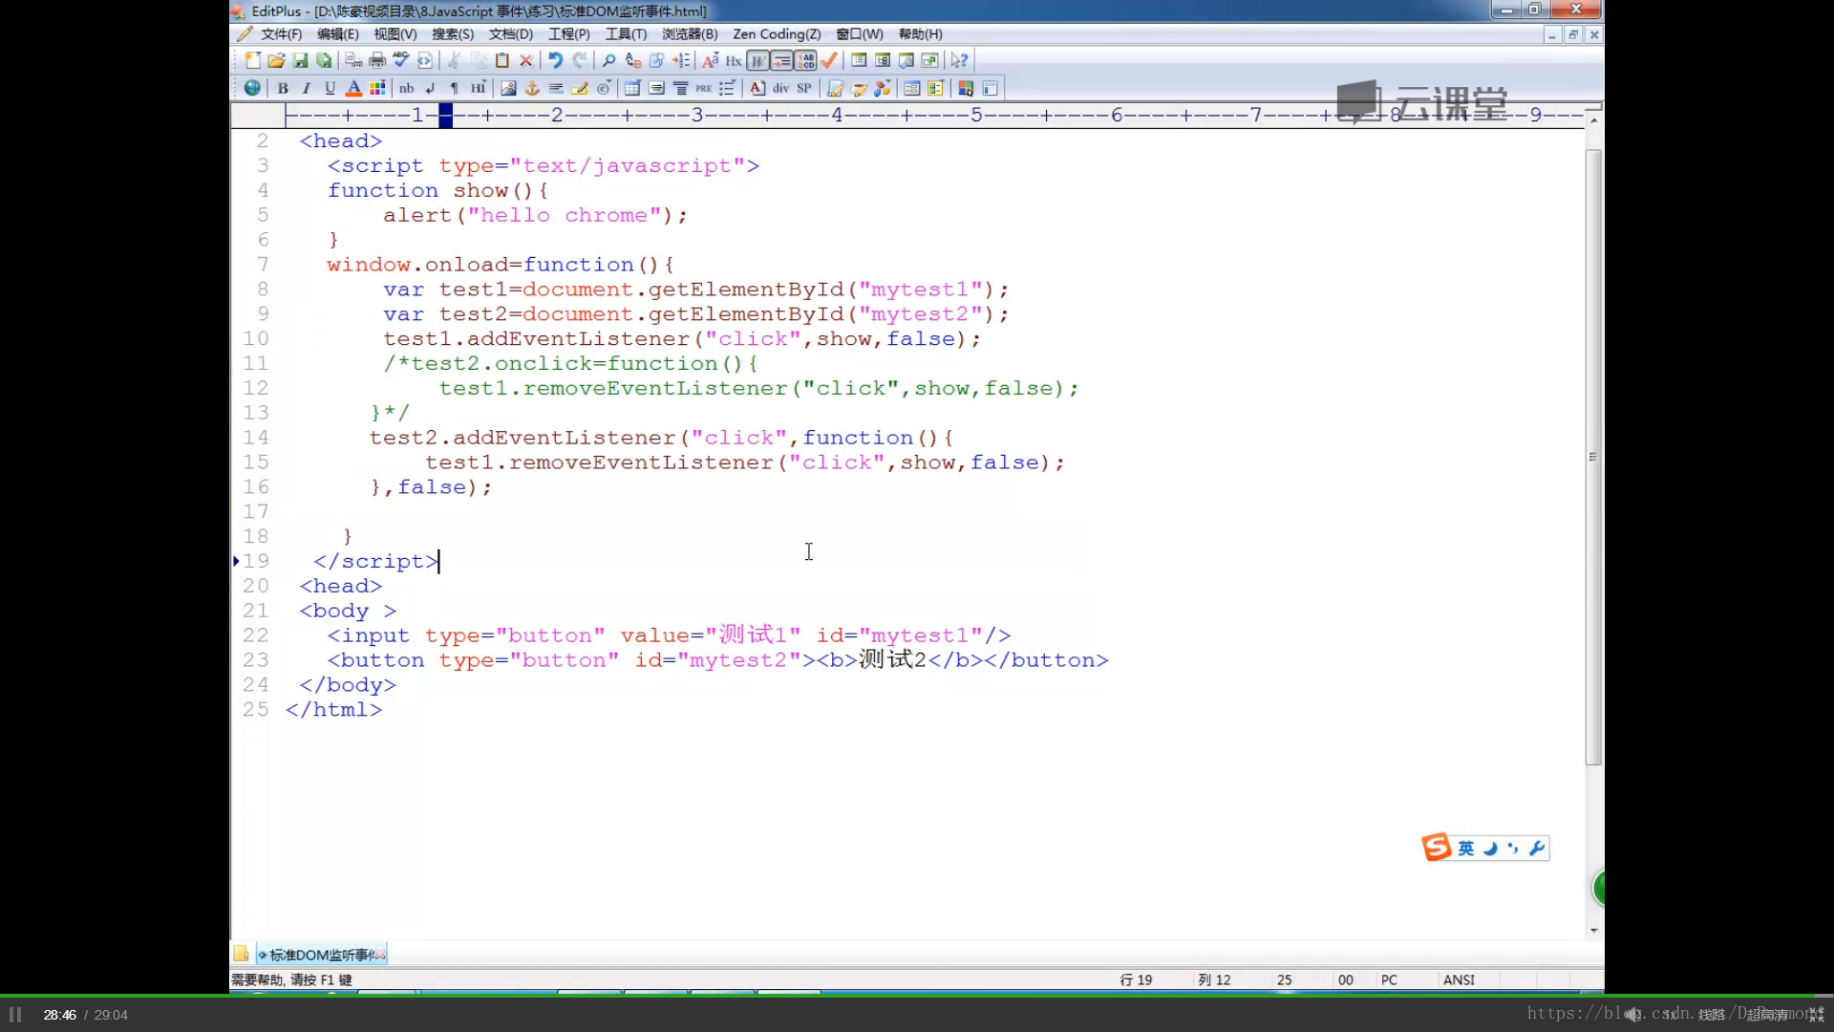Click the orange check mark icon
The height and width of the screenshot is (1032, 1834).
point(829,60)
